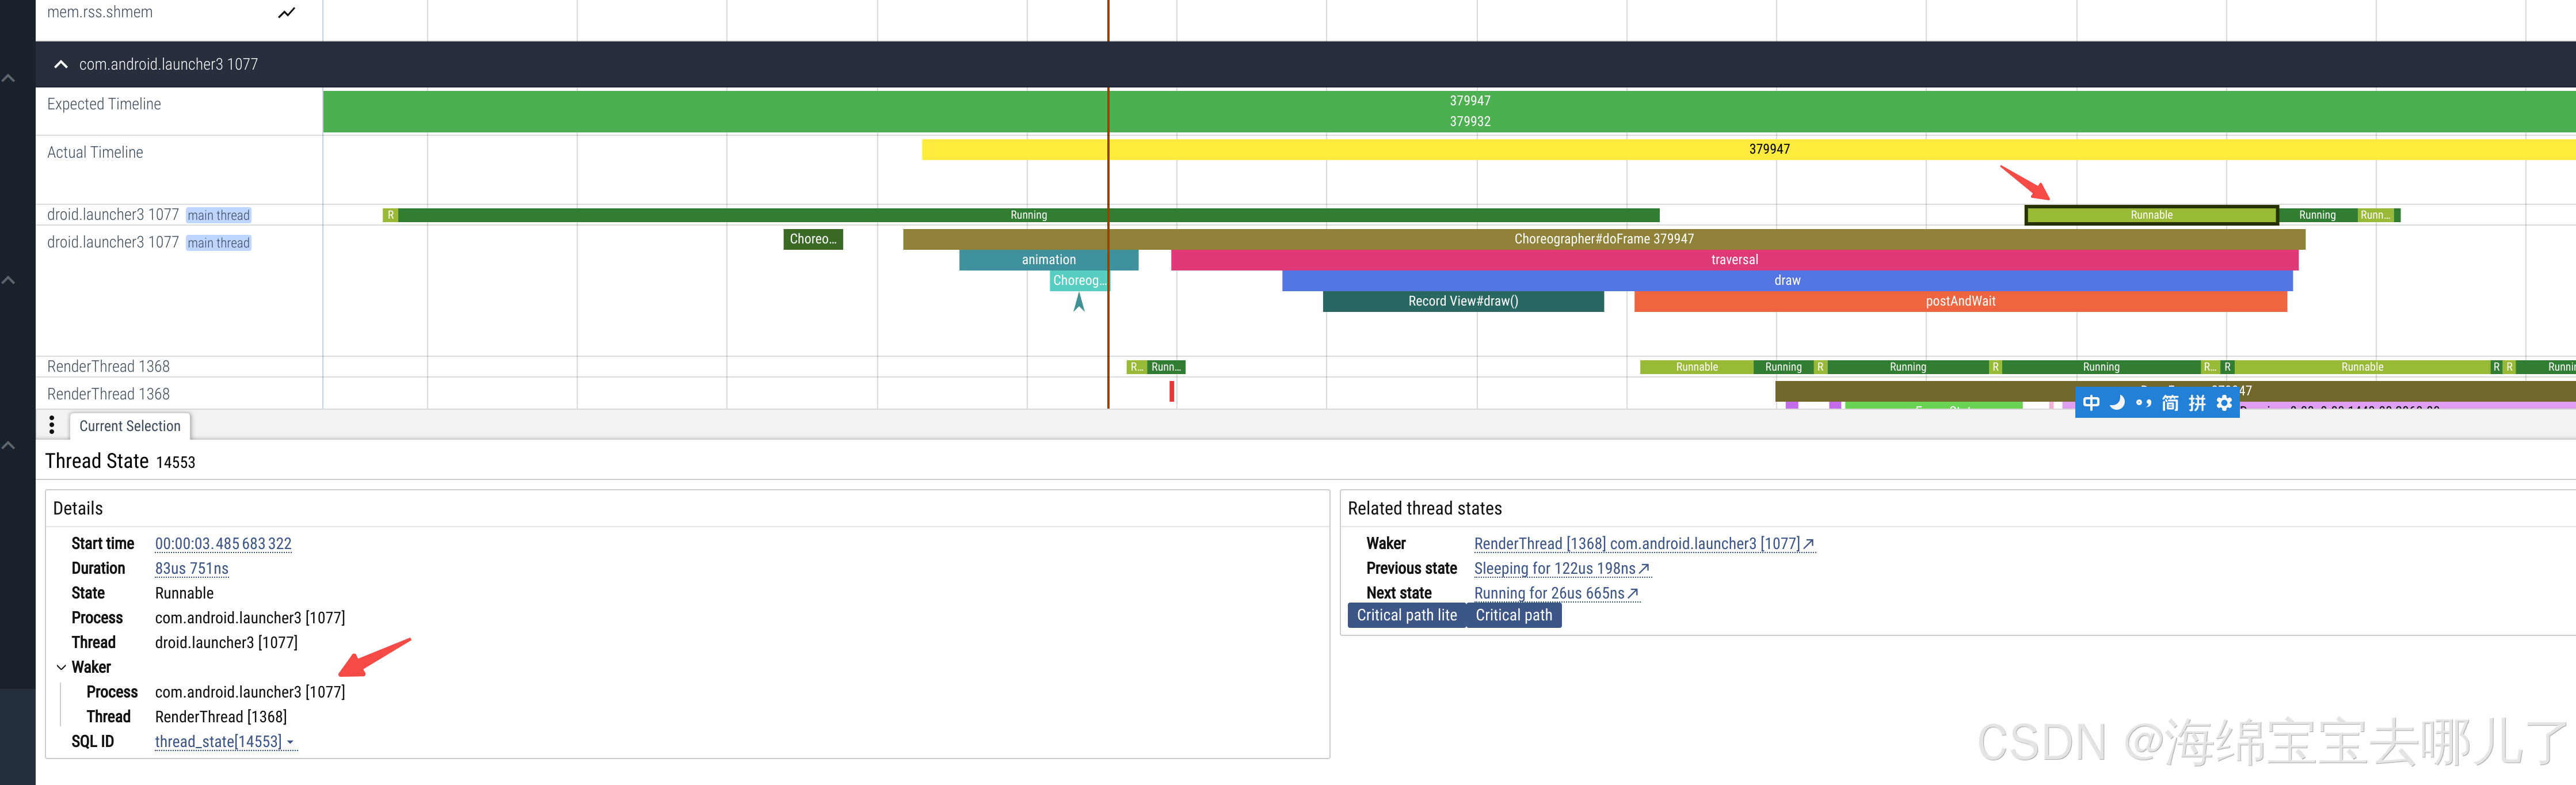Click the Choreog... slice in the main thread track

point(1078,281)
